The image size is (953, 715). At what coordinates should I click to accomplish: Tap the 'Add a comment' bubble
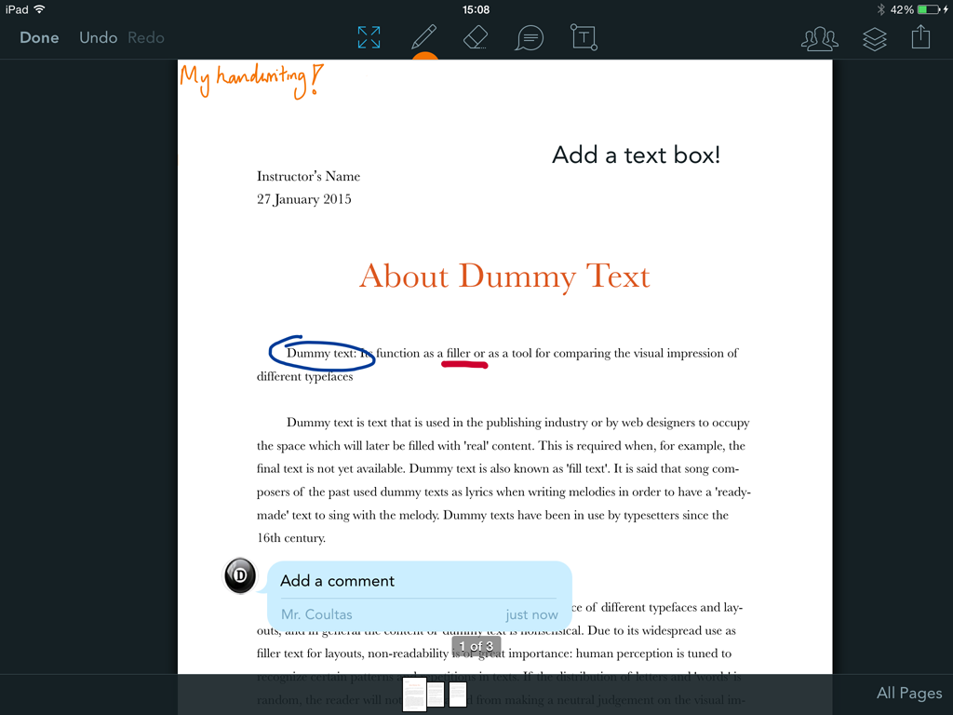click(420, 595)
